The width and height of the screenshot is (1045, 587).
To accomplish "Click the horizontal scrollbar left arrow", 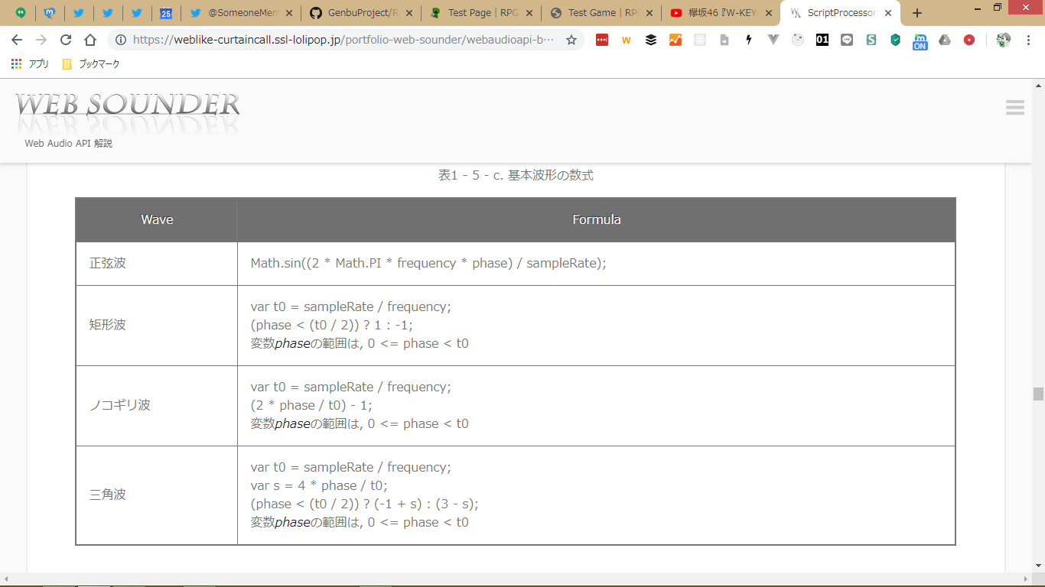I will pyautogui.click(x=5, y=579).
